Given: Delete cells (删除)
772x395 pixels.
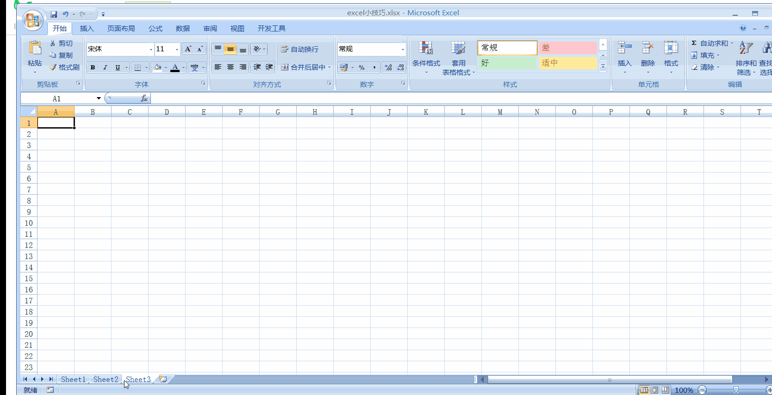Looking at the screenshot, I should click(x=647, y=57).
